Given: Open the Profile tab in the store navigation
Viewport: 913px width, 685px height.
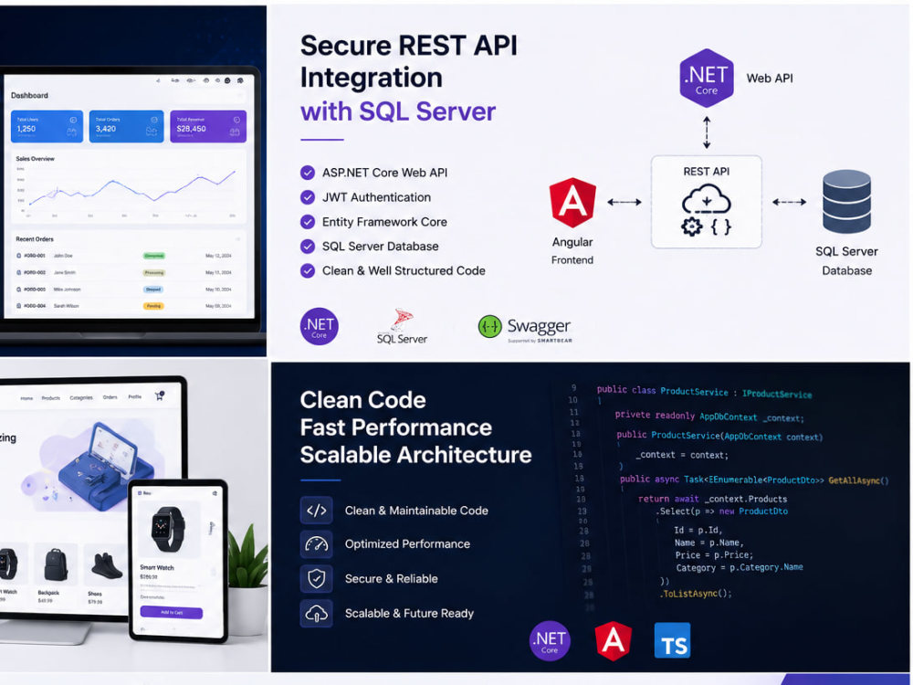Looking at the screenshot, I should point(134,396).
